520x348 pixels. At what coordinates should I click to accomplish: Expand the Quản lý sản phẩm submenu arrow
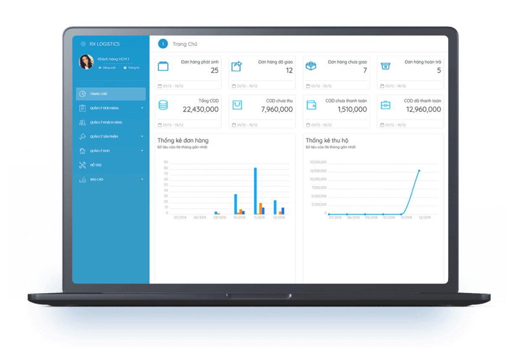(142, 137)
